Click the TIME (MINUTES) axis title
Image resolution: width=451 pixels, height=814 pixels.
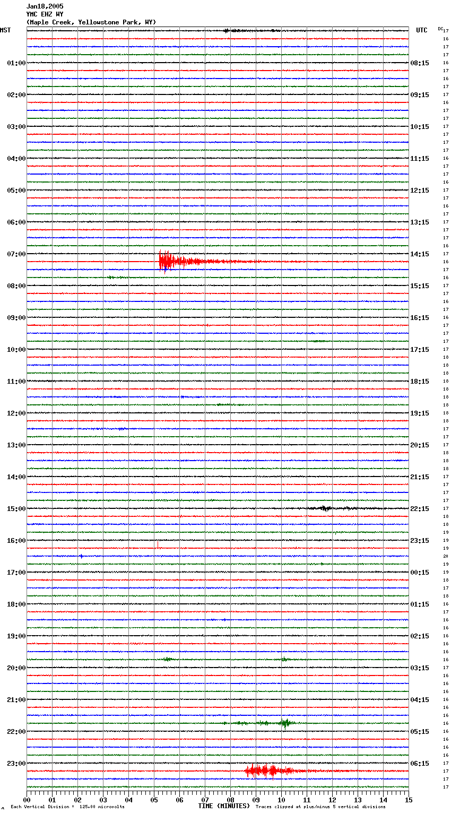point(224,806)
